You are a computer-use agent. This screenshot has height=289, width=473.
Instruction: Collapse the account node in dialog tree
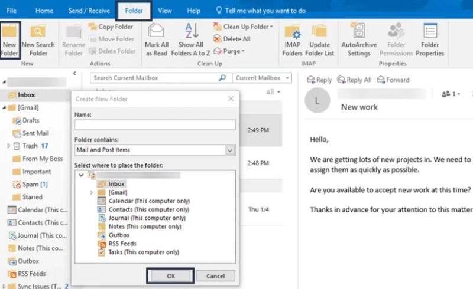(x=81, y=175)
